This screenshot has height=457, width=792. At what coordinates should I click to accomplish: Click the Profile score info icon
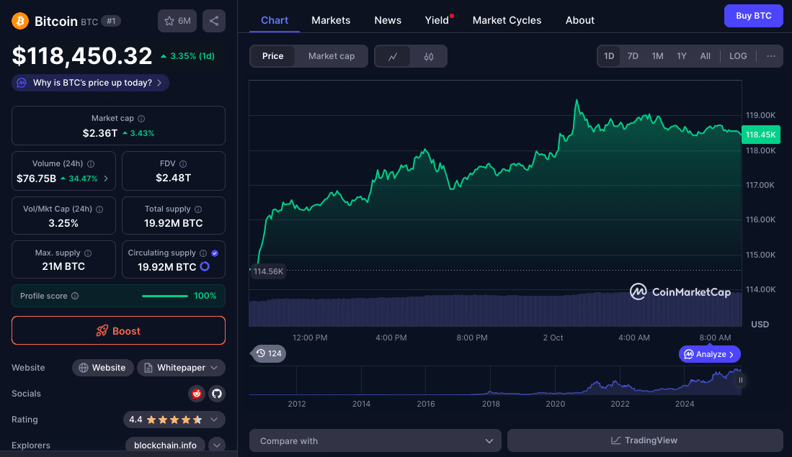pos(75,296)
